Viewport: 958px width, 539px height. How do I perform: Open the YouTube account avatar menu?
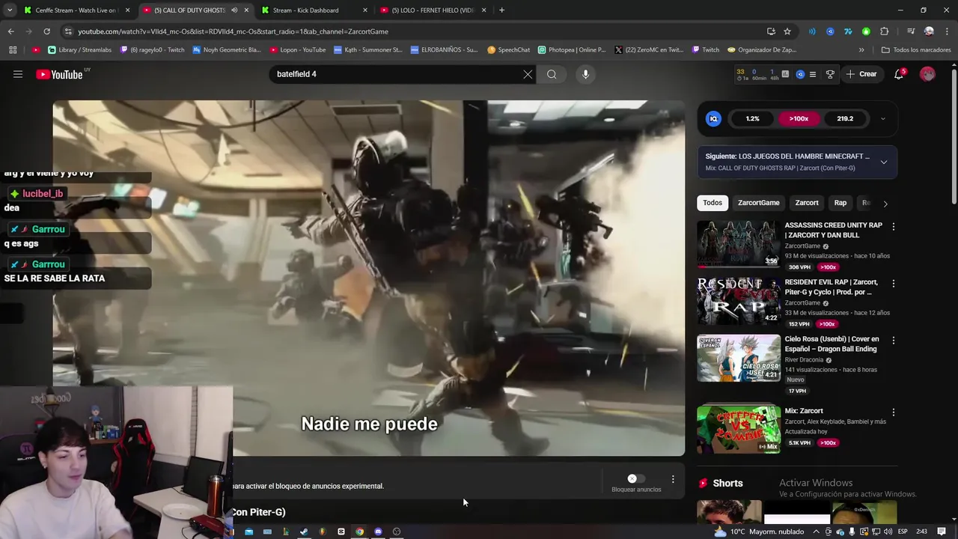coord(927,74)
